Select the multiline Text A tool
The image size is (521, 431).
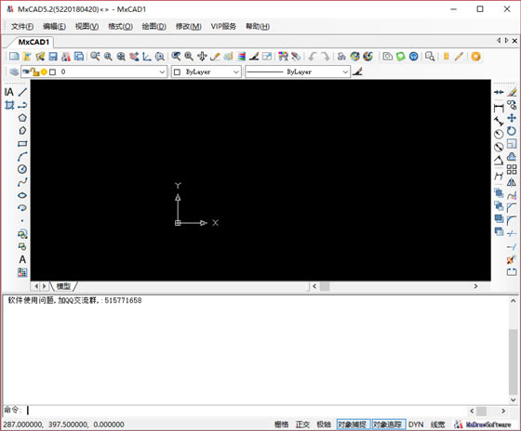click(22, 259)
